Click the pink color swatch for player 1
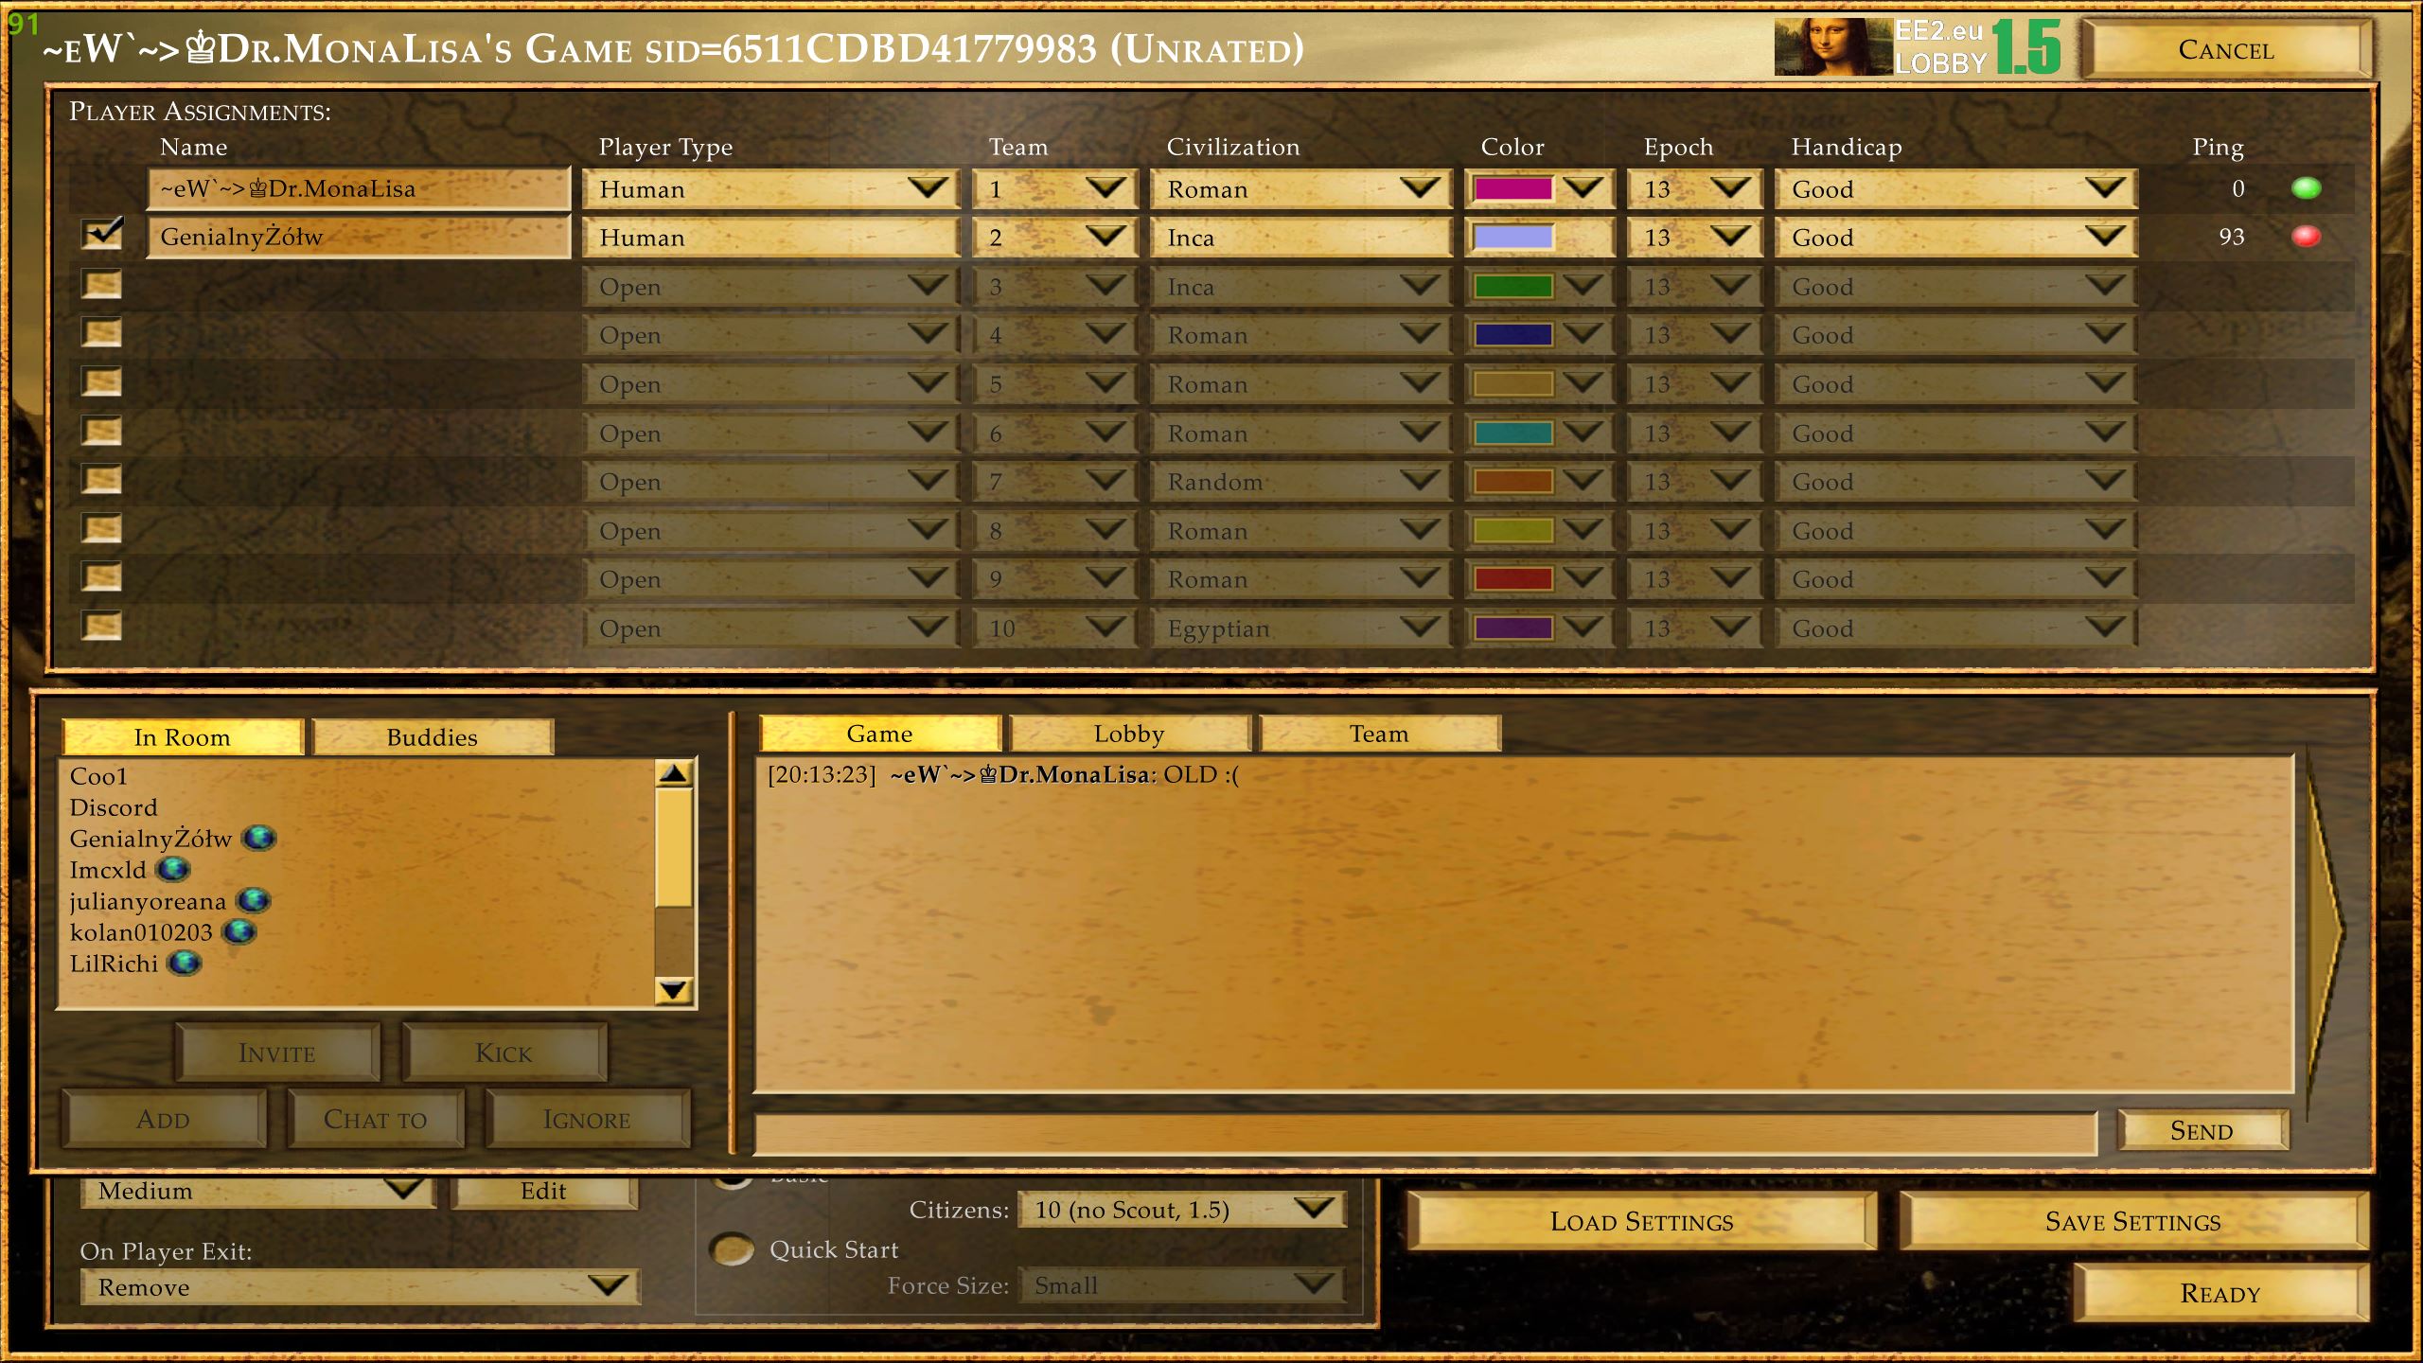2423x1363 pixels. click(x=1512, y=188)
